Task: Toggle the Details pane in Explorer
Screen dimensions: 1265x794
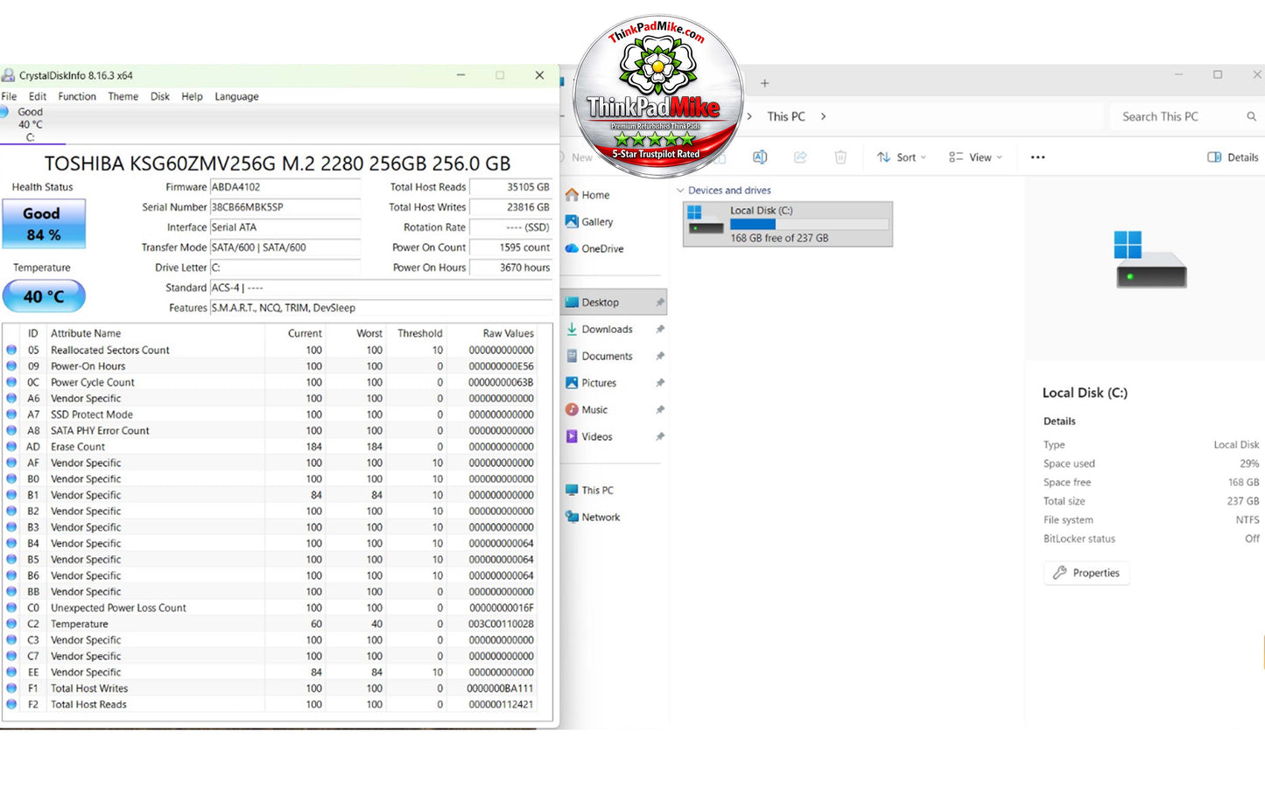Action: (x=1233, y=157)
